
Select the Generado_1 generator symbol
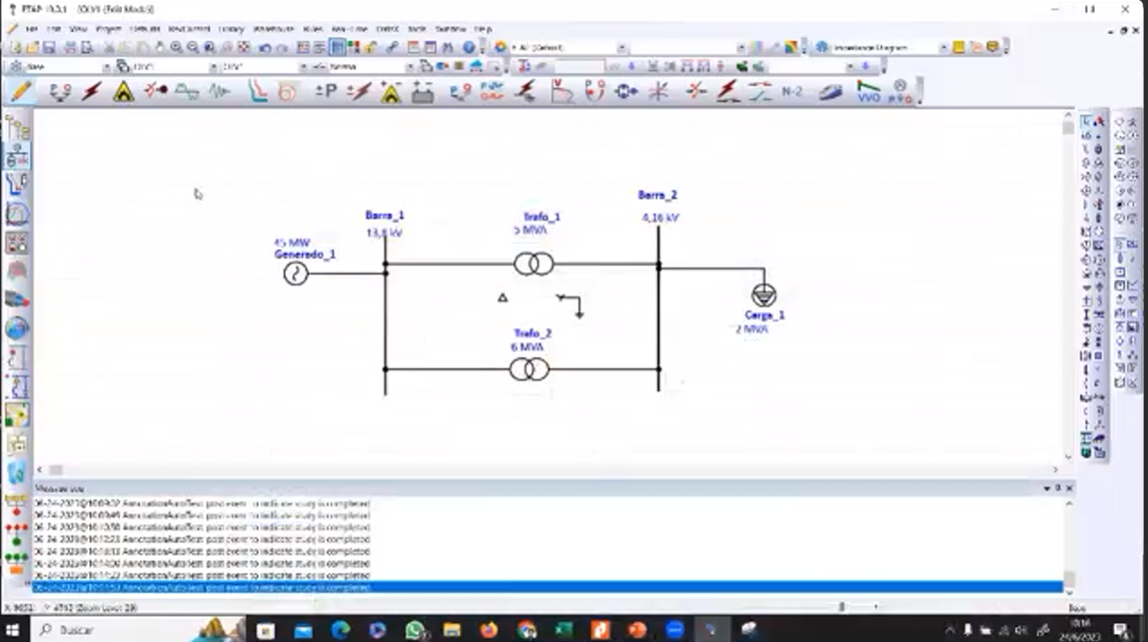tap(296, 273)
